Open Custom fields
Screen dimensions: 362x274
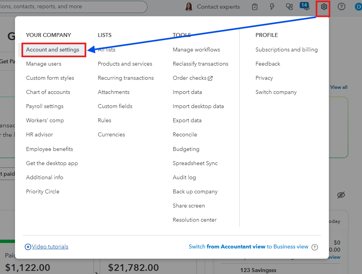(115, 106)
